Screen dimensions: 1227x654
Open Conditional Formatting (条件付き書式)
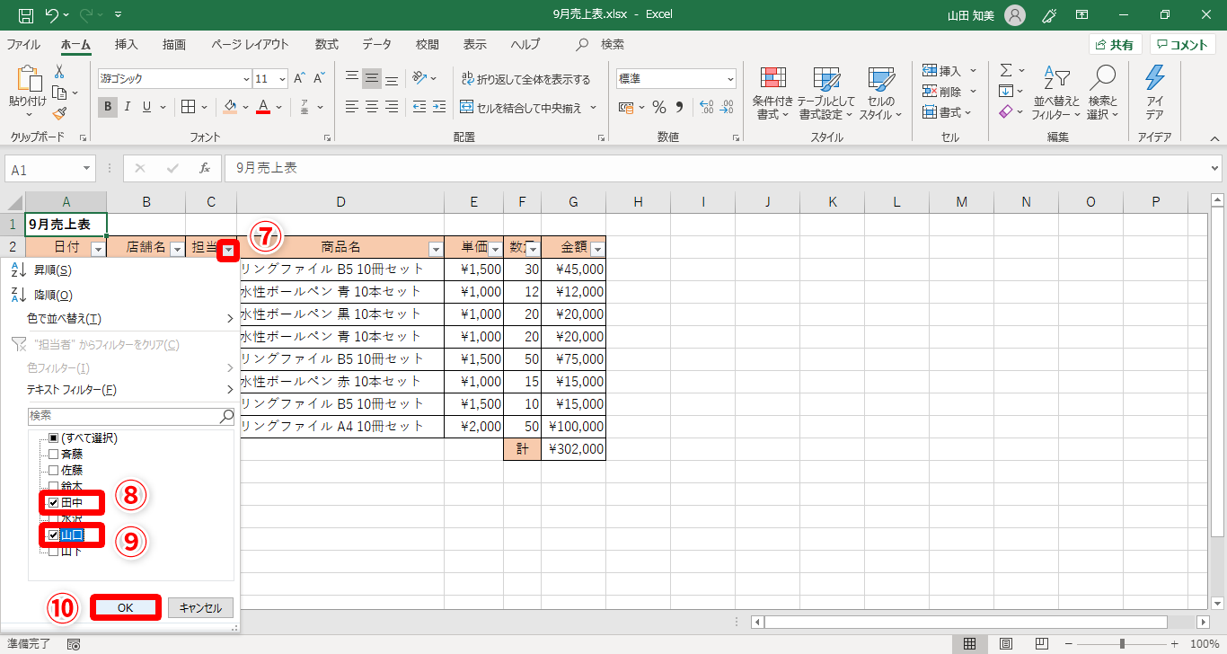pos(772,93)
